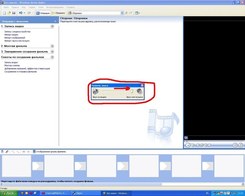This screenshot has width=245, height=196.
Task: Open the Сборники collection combo box
Action: pyautogui.click(x=96, y=13)
